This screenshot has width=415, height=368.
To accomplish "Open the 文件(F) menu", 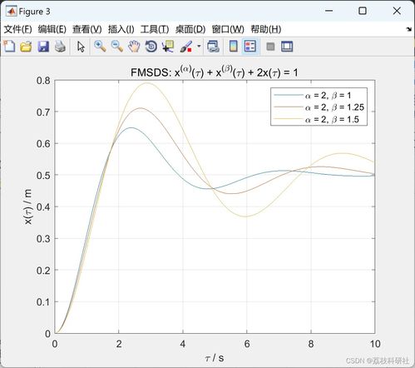I will pyautogui.click(x=17, y=29).
